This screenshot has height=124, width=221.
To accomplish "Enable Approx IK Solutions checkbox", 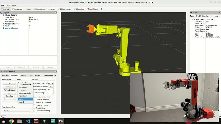I will [x=34, y=103].
